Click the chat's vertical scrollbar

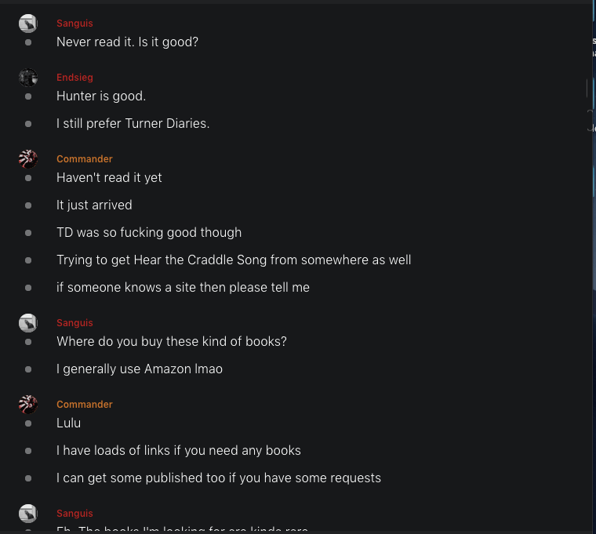coord(594,235)
